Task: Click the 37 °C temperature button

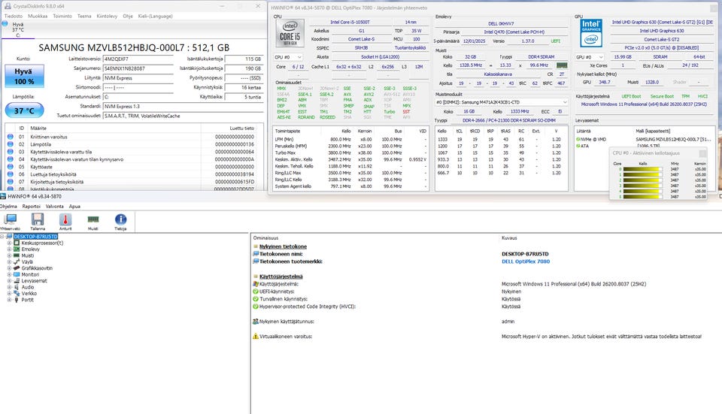Action: tap(24, 110)
